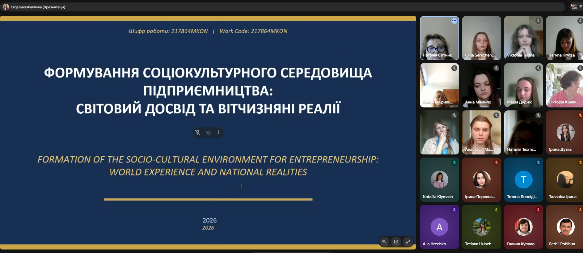Click muted mic icon on Viktoriia Tsiuha tile
This screenshot has width=583, height=253.
click(x=538, y=21)
